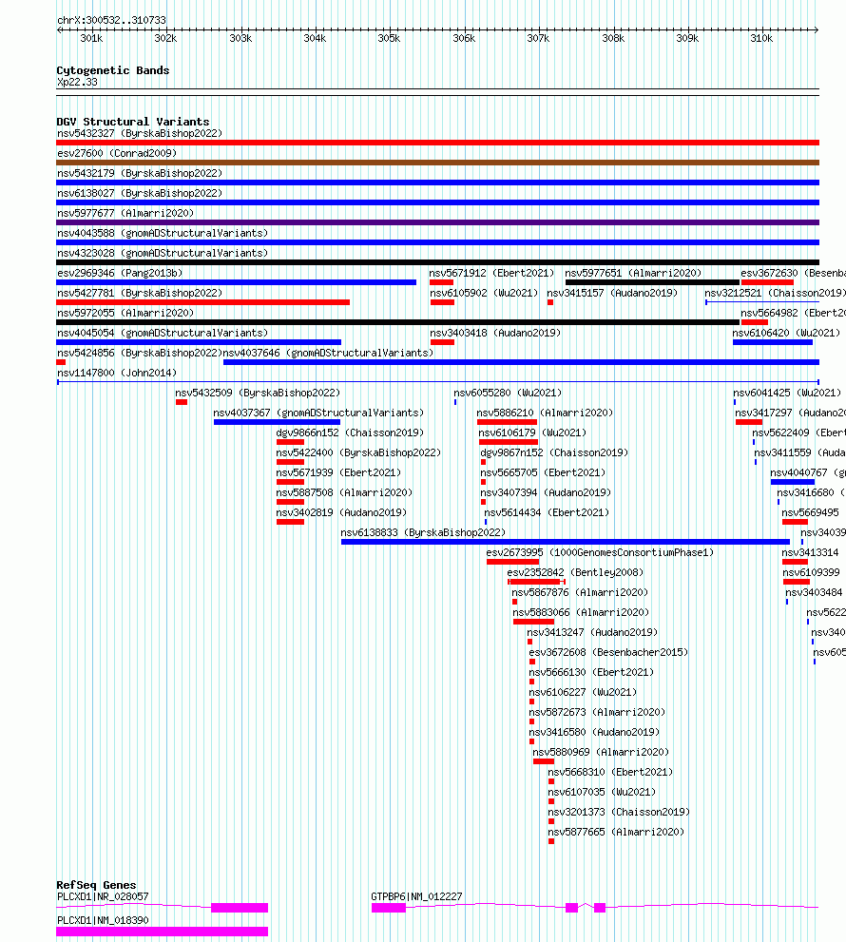Select nsv5880969 (Almarri2020) label
Screen dimensions: 846x942
coord(601,752)
